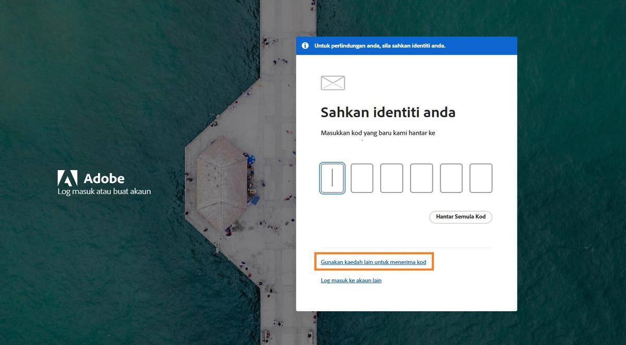Click the blue protection notice banner
626x345 pixels.
pos(406,45)
